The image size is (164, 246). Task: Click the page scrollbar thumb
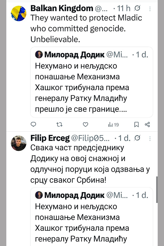coord(157,189)
